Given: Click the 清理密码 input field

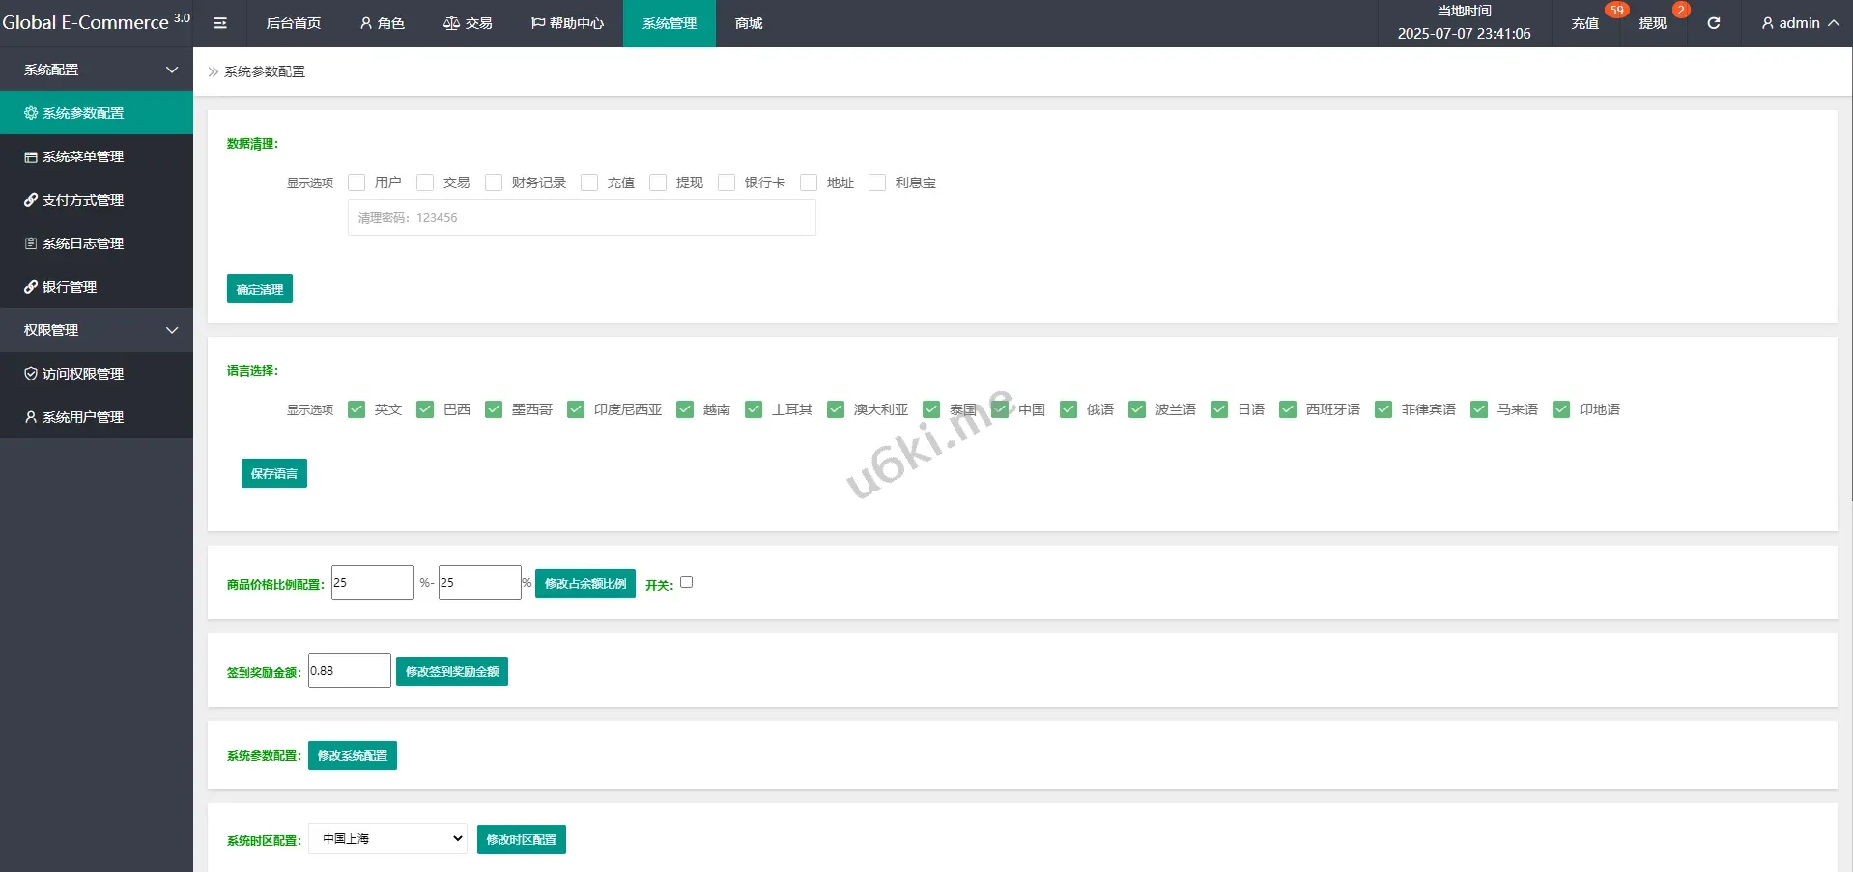Looking at the screenshot, I should pos(582,218).
